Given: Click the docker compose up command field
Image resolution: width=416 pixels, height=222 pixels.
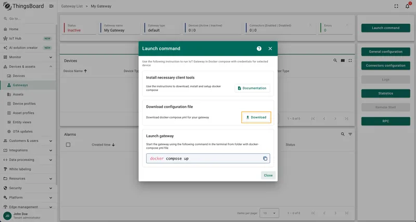Looking at the screenshot, I should pyautogui.click(x=208, y=159).
